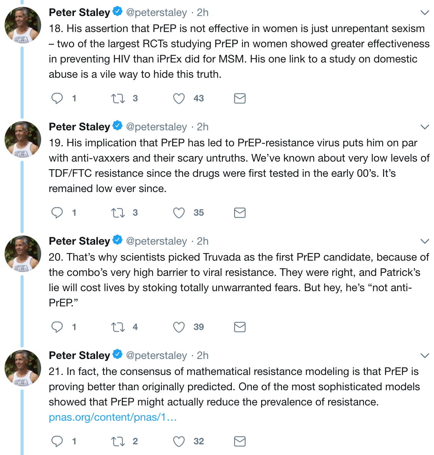Screen dimensions: 434x455
Task: Like tweet 20 with 39 likes
Action: pos(179,327)
